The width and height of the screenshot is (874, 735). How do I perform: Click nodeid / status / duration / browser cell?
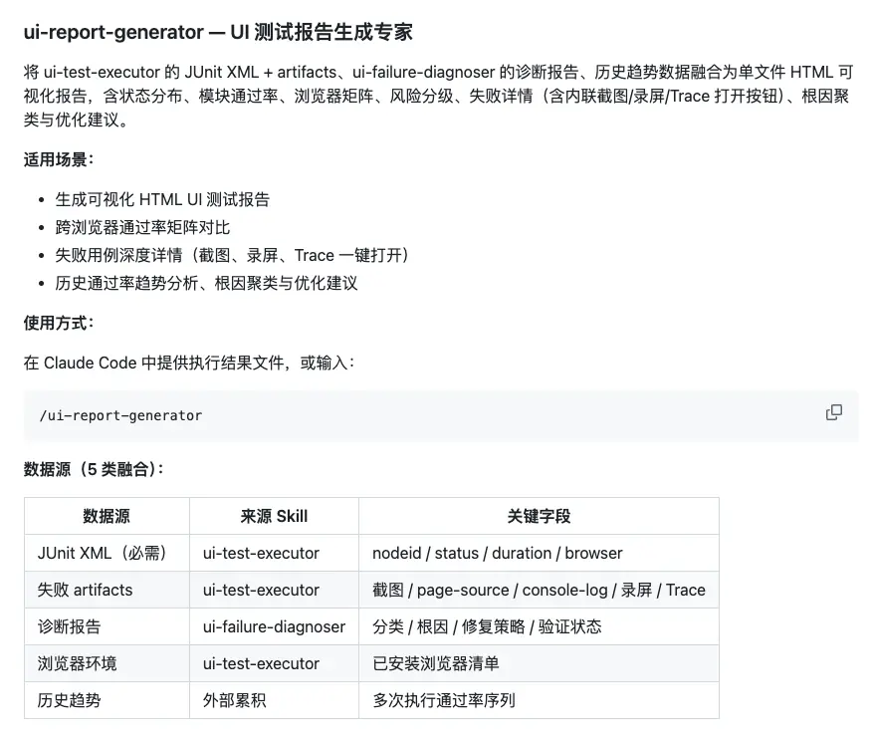539,553
